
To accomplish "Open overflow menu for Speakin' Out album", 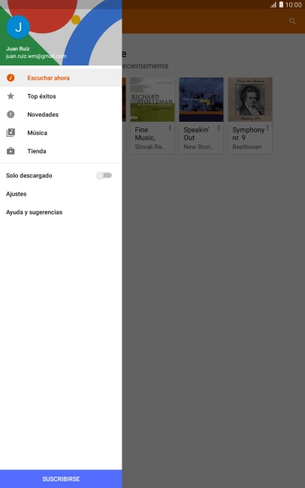I will [219, 128].
